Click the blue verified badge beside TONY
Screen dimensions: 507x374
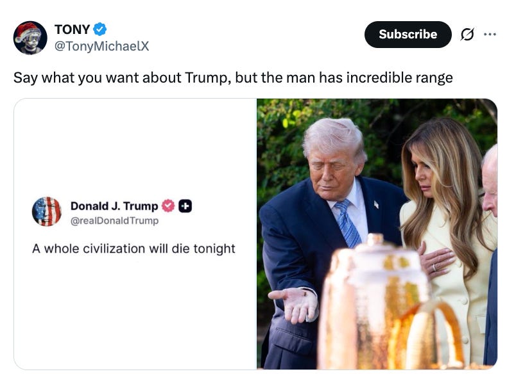click(99, 29)
